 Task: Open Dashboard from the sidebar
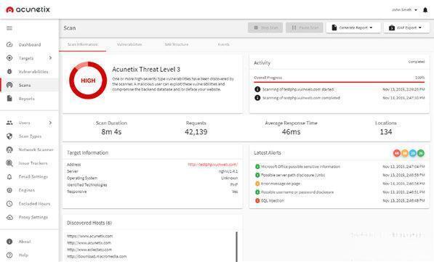tap(30, 44)
